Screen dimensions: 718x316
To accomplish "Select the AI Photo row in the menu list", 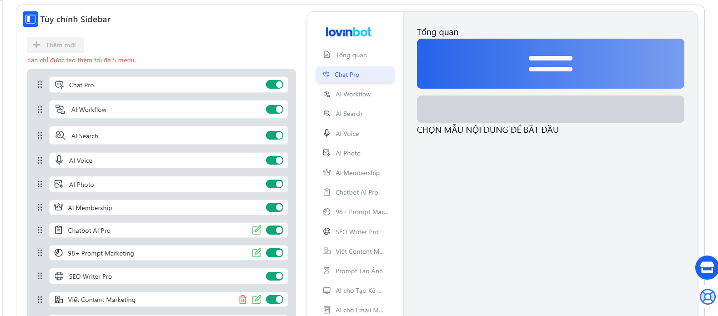I will point(155,184).
